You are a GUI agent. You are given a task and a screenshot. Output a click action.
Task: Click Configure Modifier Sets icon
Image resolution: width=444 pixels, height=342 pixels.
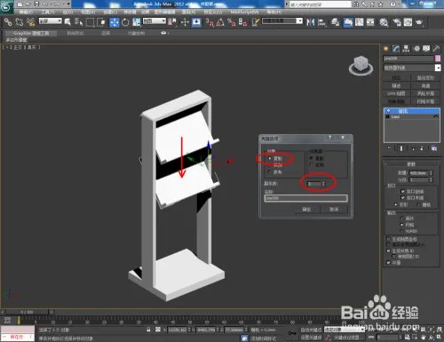pos(434,148)
